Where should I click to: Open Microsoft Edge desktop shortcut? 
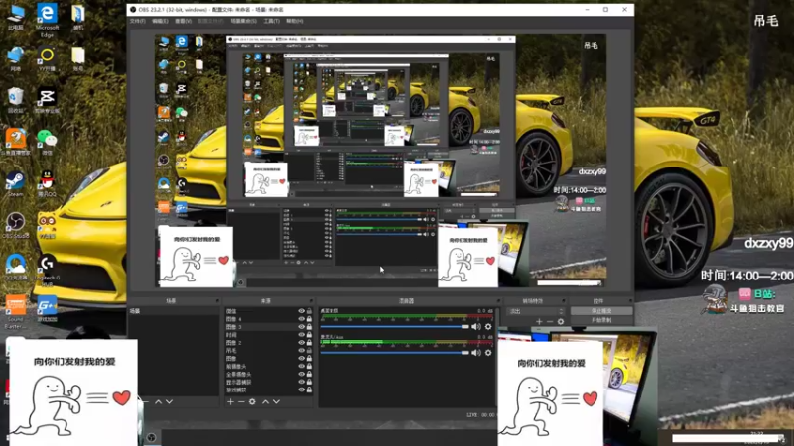[x=47, y=21]
